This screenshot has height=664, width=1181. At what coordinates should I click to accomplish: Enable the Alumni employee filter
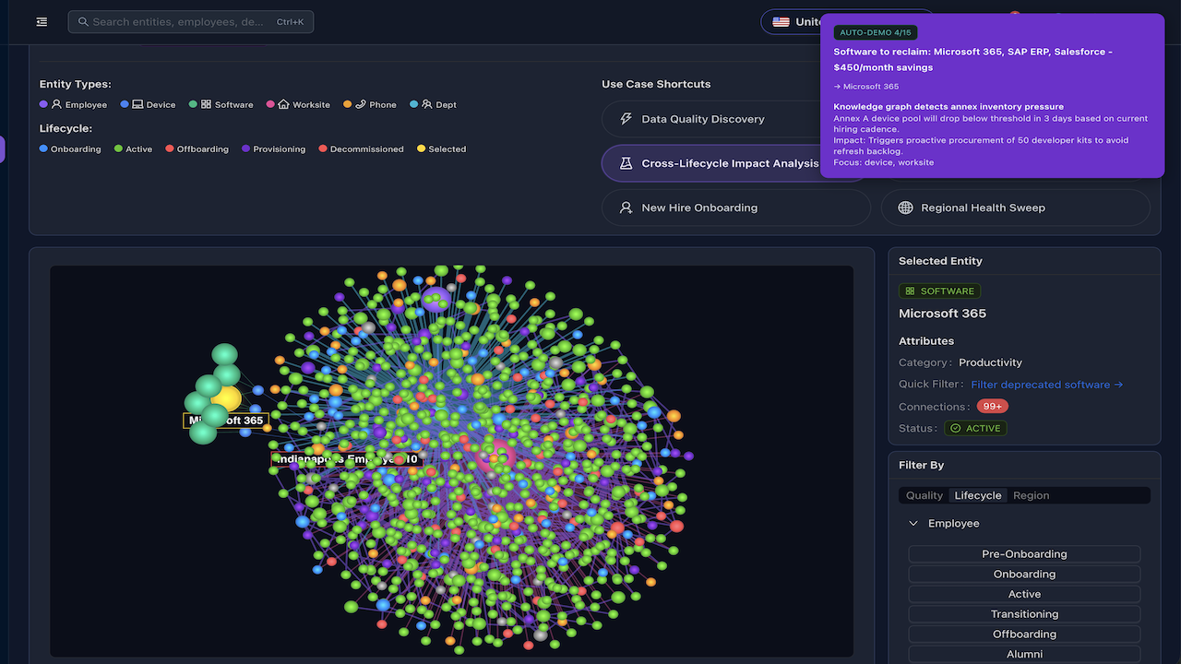[1024, 654]
